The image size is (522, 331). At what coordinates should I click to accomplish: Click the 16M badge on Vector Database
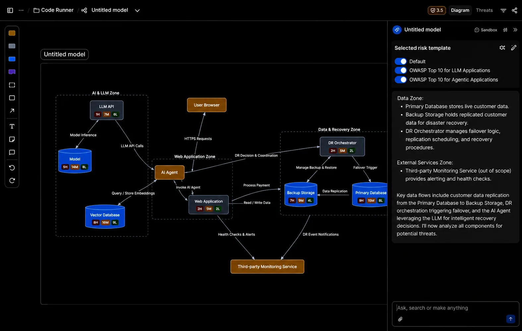pyautogui.click(x=105, y=223)
